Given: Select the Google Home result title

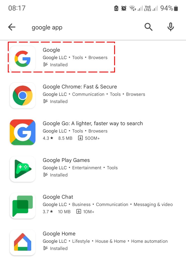Looking at the screenshot, I should tap(59, 234).
